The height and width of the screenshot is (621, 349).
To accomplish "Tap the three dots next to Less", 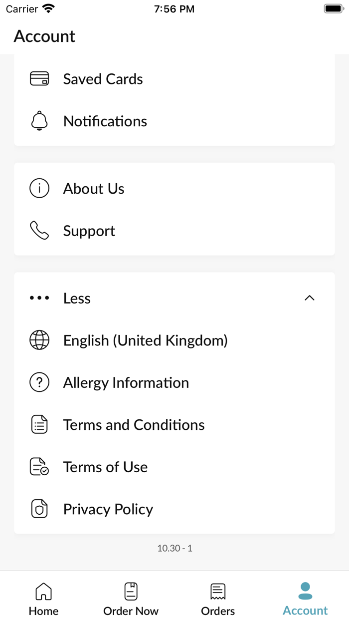I will 39,298.
